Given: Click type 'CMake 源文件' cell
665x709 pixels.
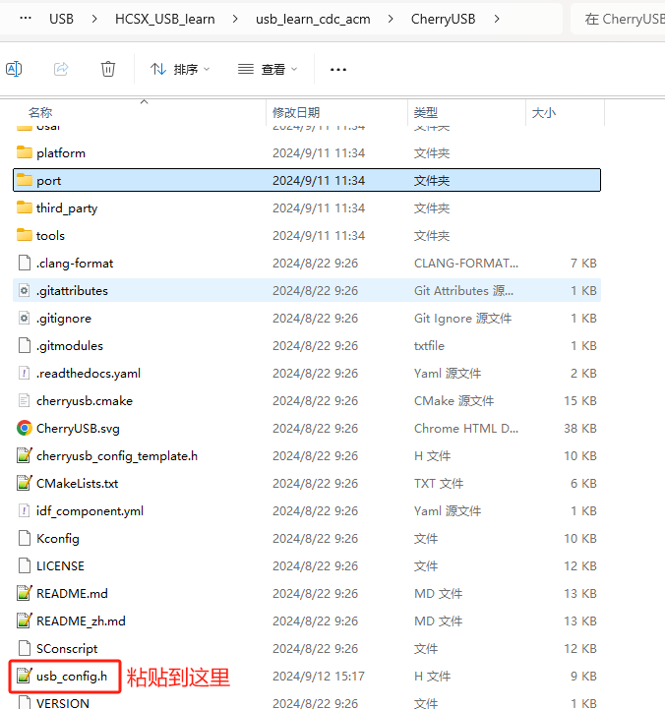Looking at the screenshot, I should click(453, 401).
